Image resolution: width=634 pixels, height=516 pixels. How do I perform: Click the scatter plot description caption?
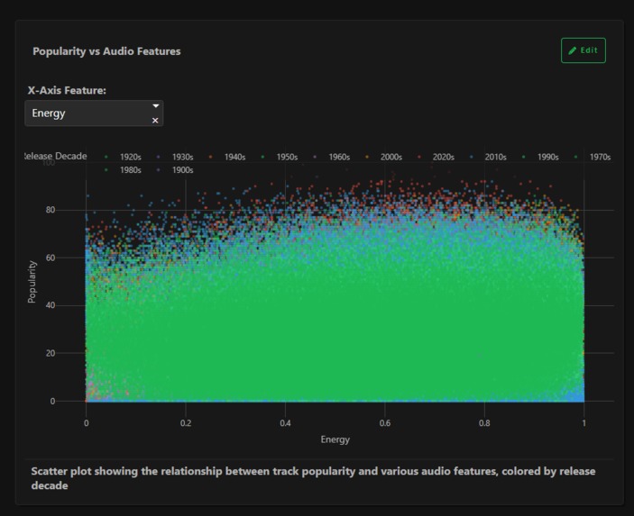click(313, 478)
